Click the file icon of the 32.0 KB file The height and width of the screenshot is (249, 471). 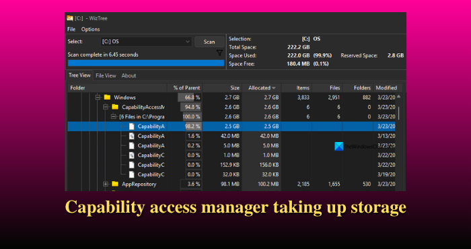[132, 174]
